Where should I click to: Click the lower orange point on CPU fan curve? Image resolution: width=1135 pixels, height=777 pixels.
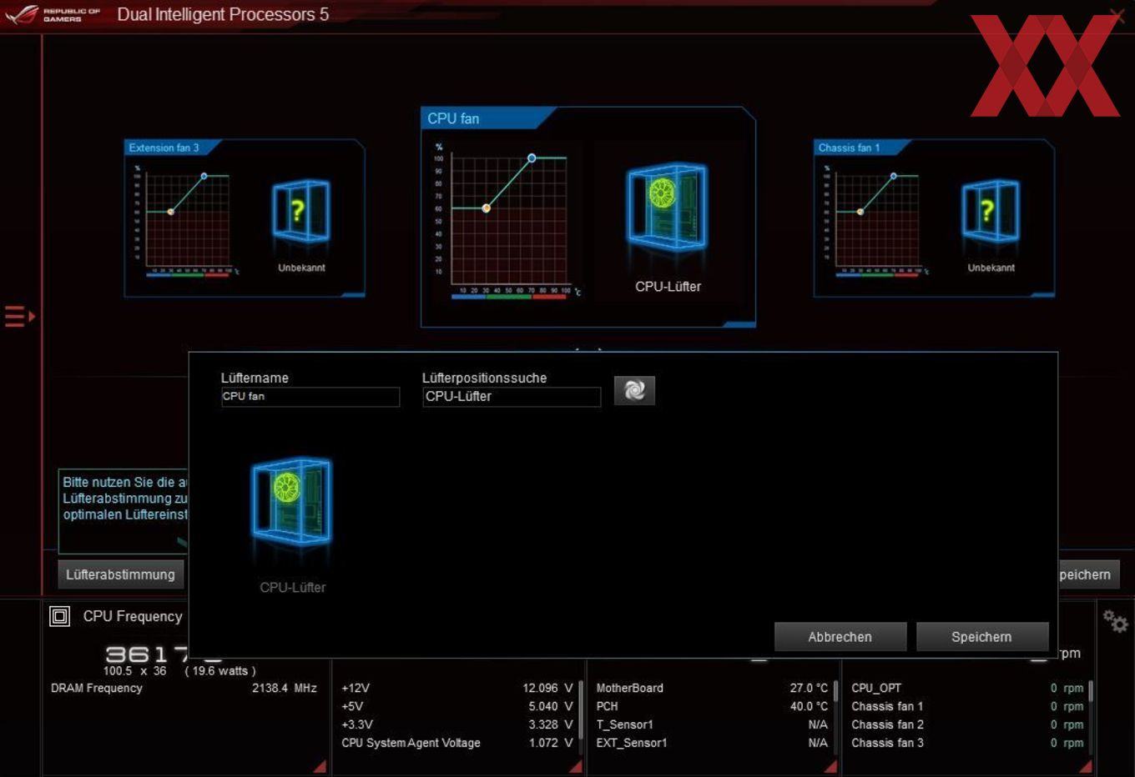point(487,208)
